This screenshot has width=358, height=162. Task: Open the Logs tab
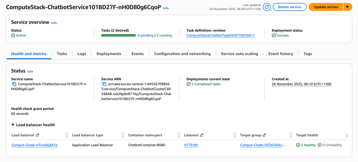tap(82, 54)
